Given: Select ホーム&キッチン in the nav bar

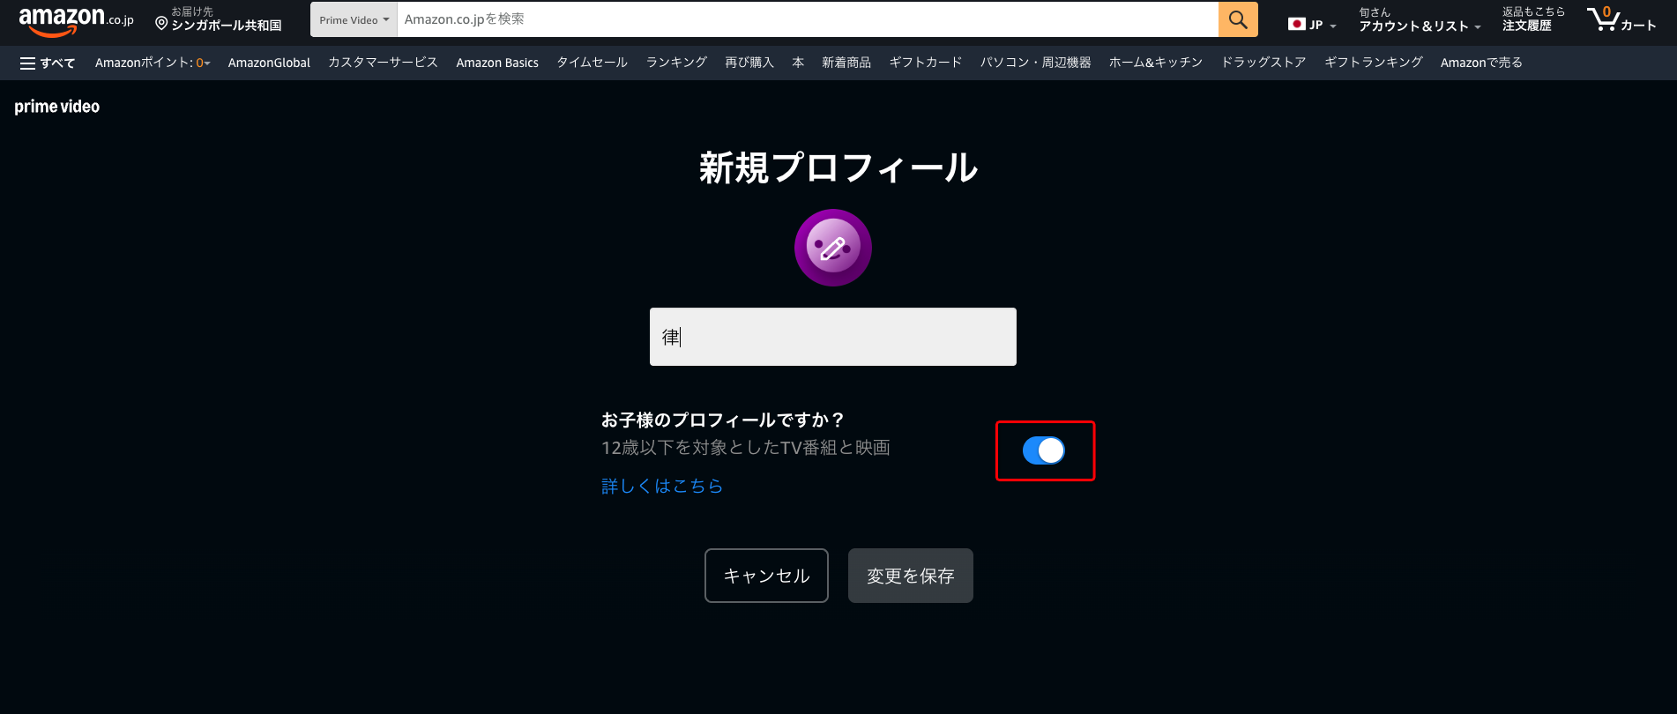Looking at the screenshot, I should [x=1156, y=63].
